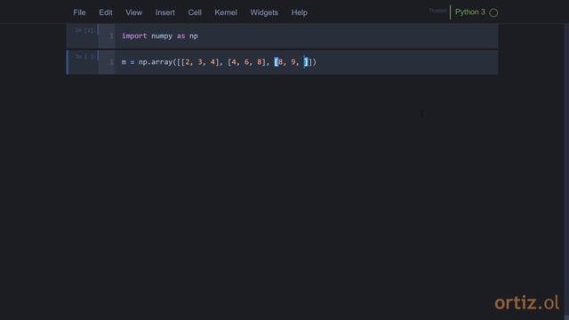Open the Edit menu
Viewport: 569px width, 320px height.
(106, 12)
